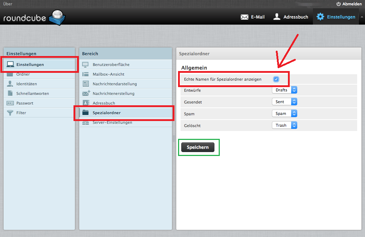Open the Mailbox-Ansicht section
This screenshot has height=237, width=365.
(126, 74)
